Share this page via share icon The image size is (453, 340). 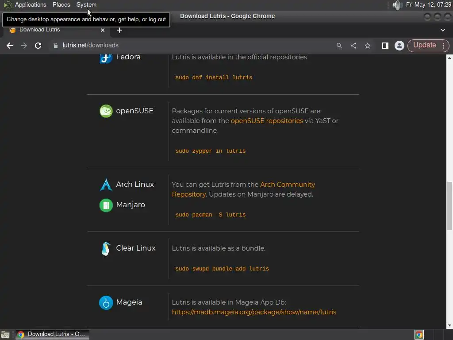coord(353,46)
